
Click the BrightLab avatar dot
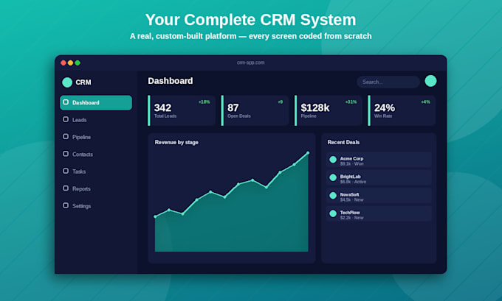(333, 177)
